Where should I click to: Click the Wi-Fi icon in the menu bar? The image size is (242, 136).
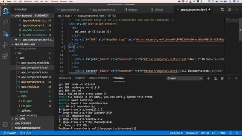[209, 2]
